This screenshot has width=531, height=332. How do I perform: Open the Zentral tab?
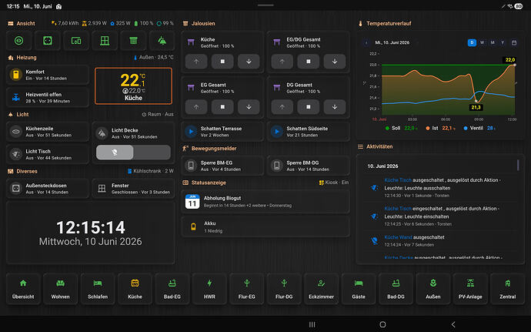[x=507, y=289]
